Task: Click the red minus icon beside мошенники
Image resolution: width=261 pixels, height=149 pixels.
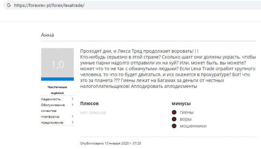Action: click(x=174, y=126)
